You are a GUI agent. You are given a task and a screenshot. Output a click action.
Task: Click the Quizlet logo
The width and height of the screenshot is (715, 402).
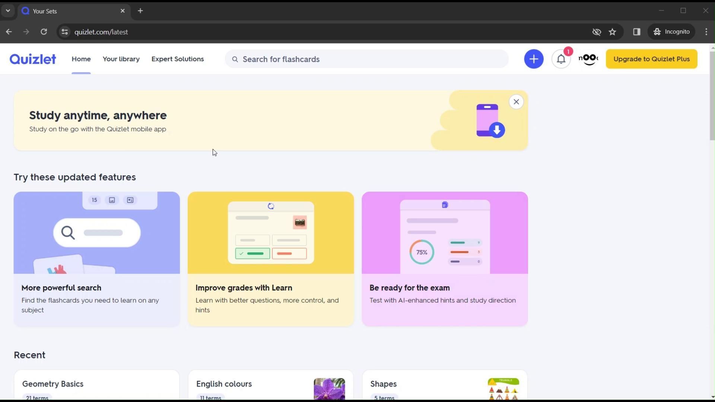tap(33, 59)
